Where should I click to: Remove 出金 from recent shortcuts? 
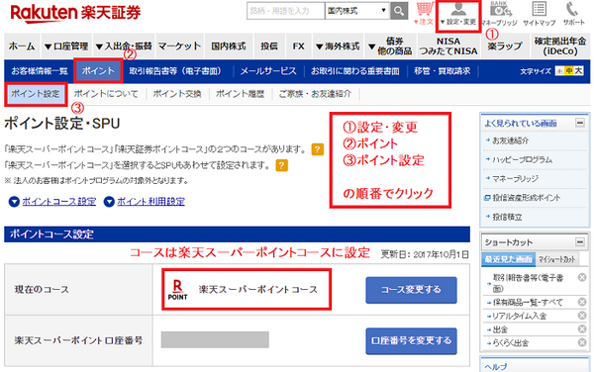pyautogui.click(x=582, y=328)
